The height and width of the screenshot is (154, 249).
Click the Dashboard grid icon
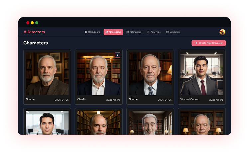tap(86, 32)
